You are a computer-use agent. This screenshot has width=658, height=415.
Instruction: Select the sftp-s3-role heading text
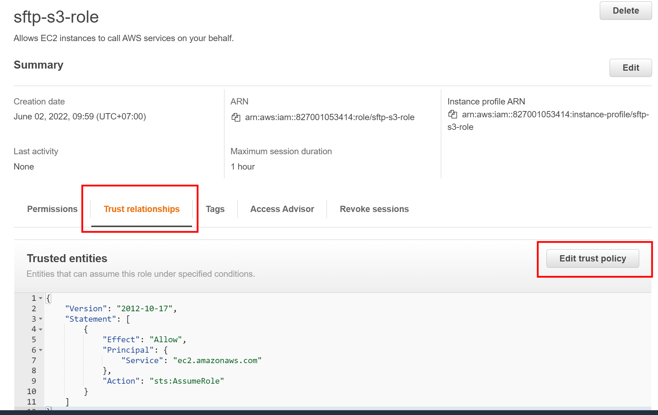56,17
